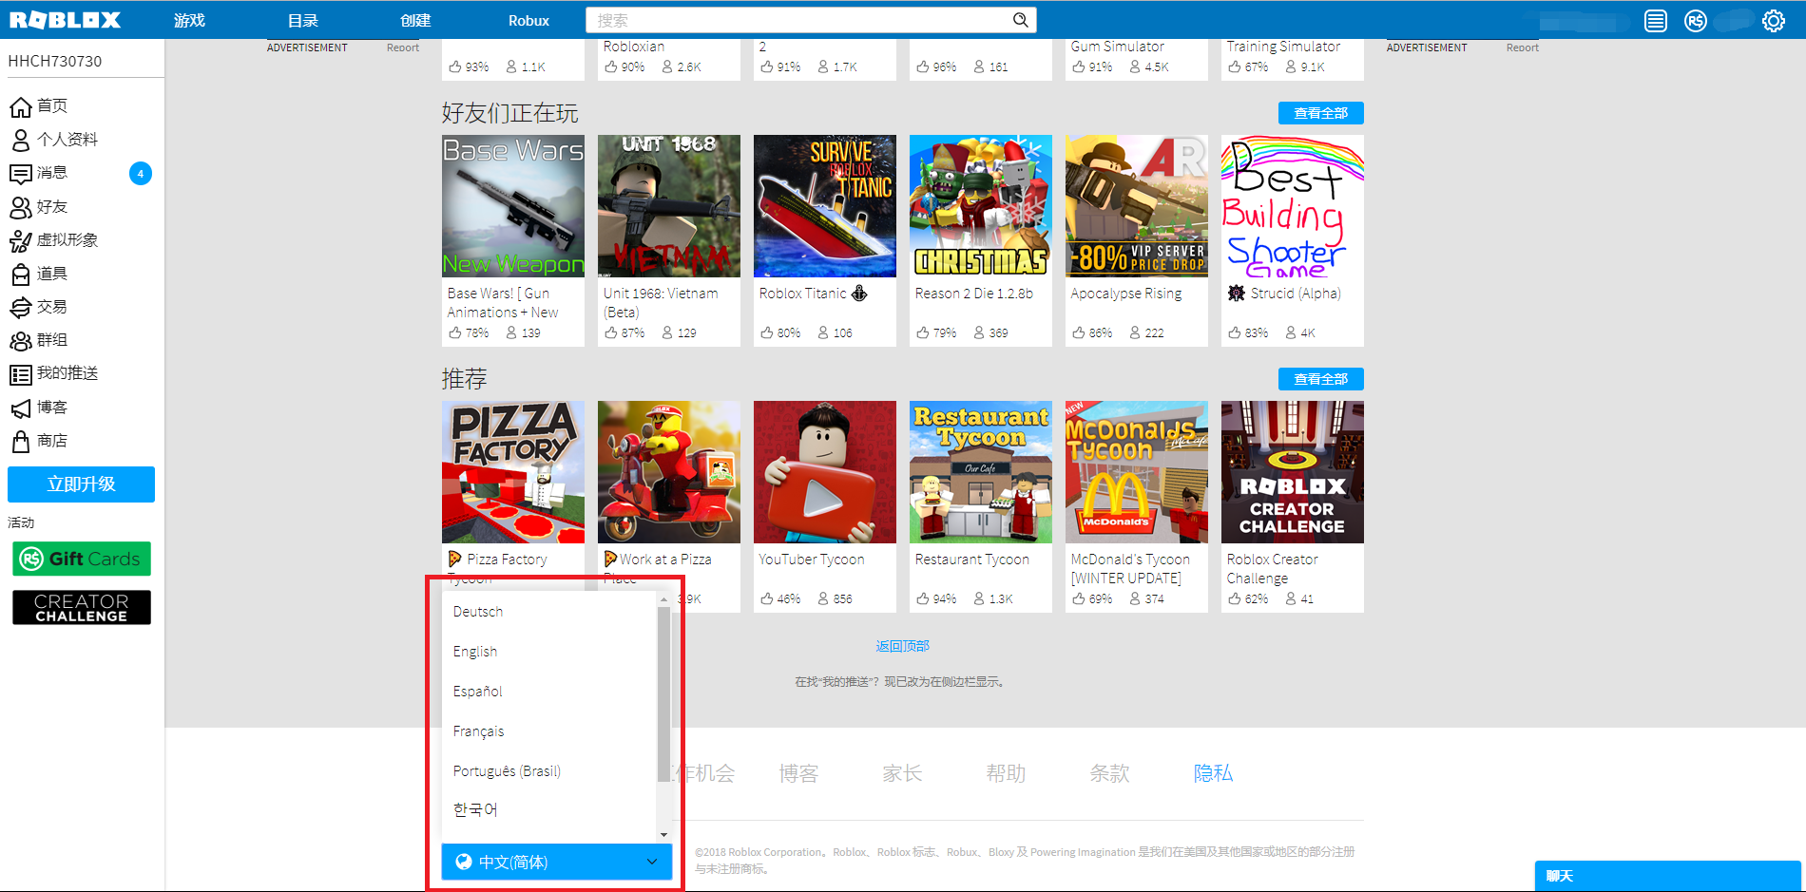Click player count icon on Restaurant Tycoon
Image resolution: width=1806 pixels, height=892 pixels.
pos(979,598)
